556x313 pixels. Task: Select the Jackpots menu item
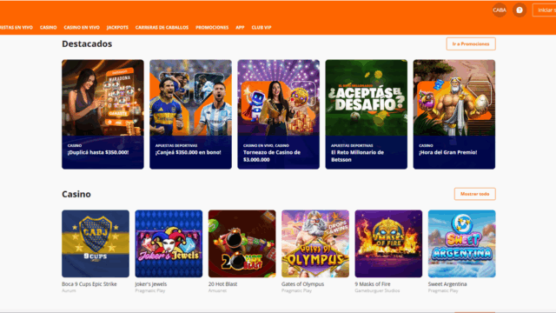(x=117, y=27)
